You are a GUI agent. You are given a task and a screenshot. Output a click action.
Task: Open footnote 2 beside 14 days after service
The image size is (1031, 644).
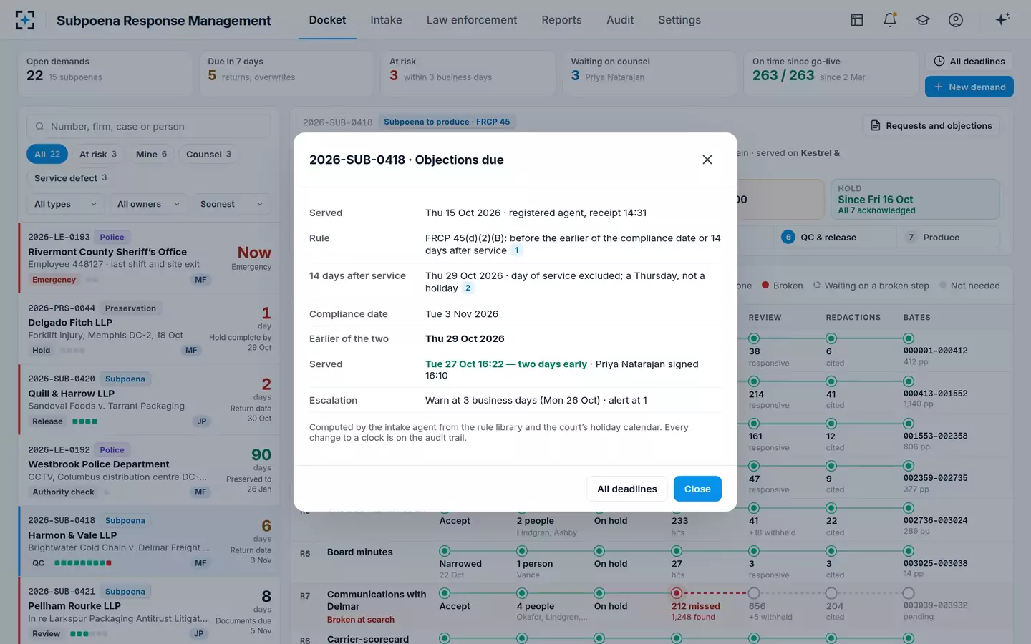point(468,288)
